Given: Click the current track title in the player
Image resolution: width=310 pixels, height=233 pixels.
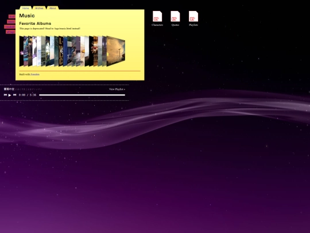Looking at the screenshot, I should pos(9,89).
